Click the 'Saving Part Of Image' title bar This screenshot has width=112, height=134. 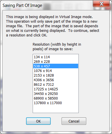click(22, 5)
